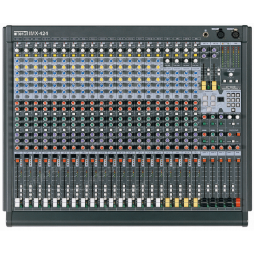The height and width of the screenshot is (254, 254).
Task: Toggle green button under first red master knob
Action: click(x=204, y=124)
